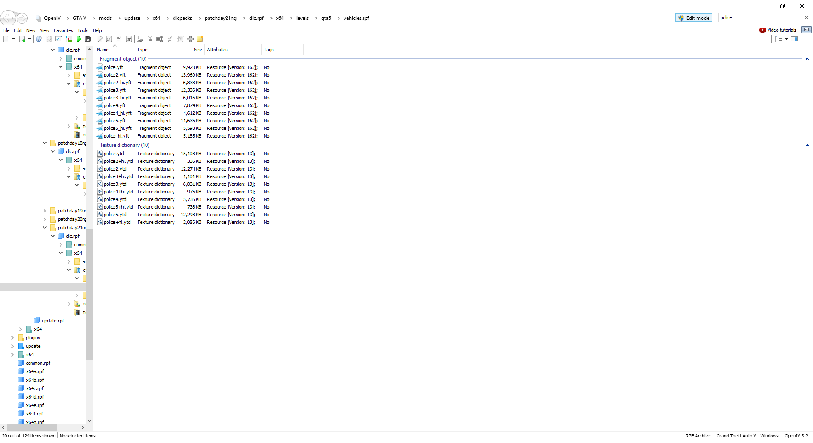Expand the patchday20ng tree folder
Image resolution: width=813 pixels, height=443 pixels.
pyautogui.click(x=44, y=219)
